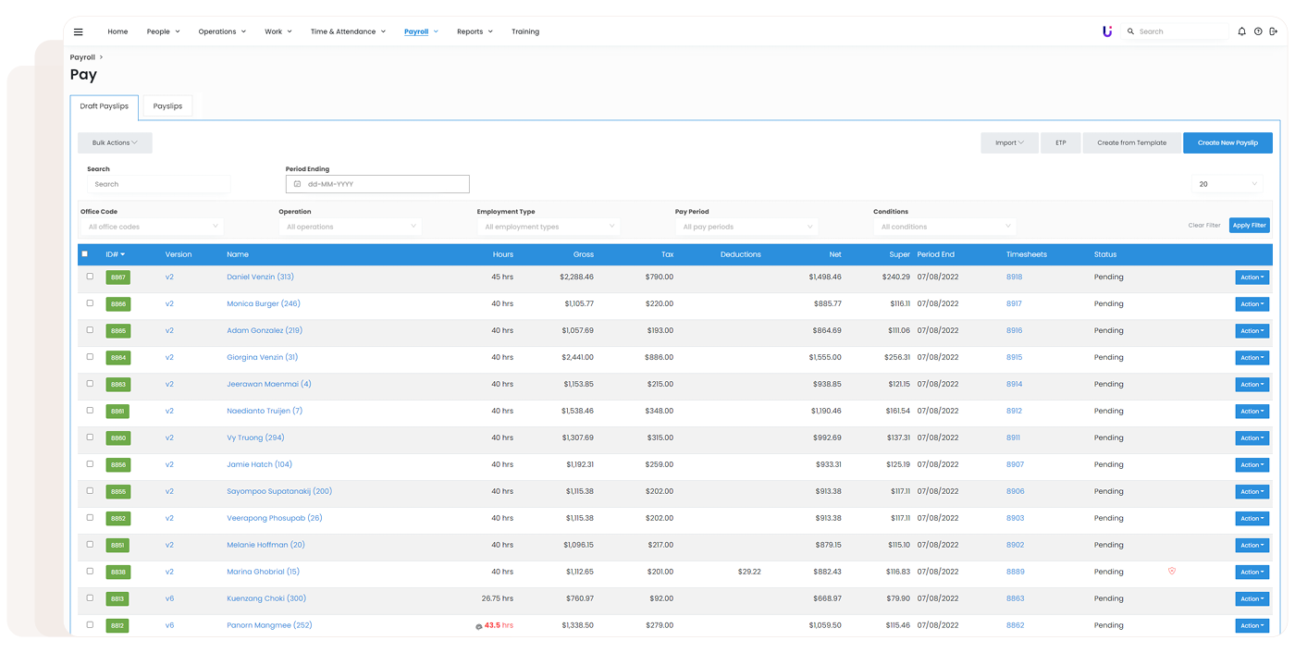Select the checkbox for Daniel Venzin's payslip
Screen dimensions: 1295x653
coord(90,277)
